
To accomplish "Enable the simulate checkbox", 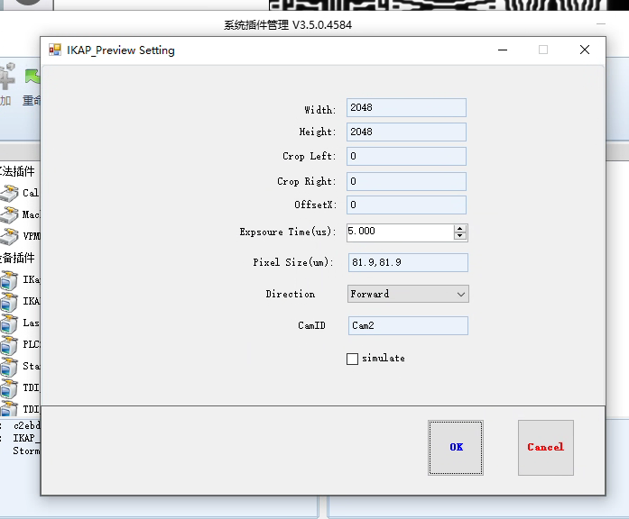I will click(x=352, y=359).
